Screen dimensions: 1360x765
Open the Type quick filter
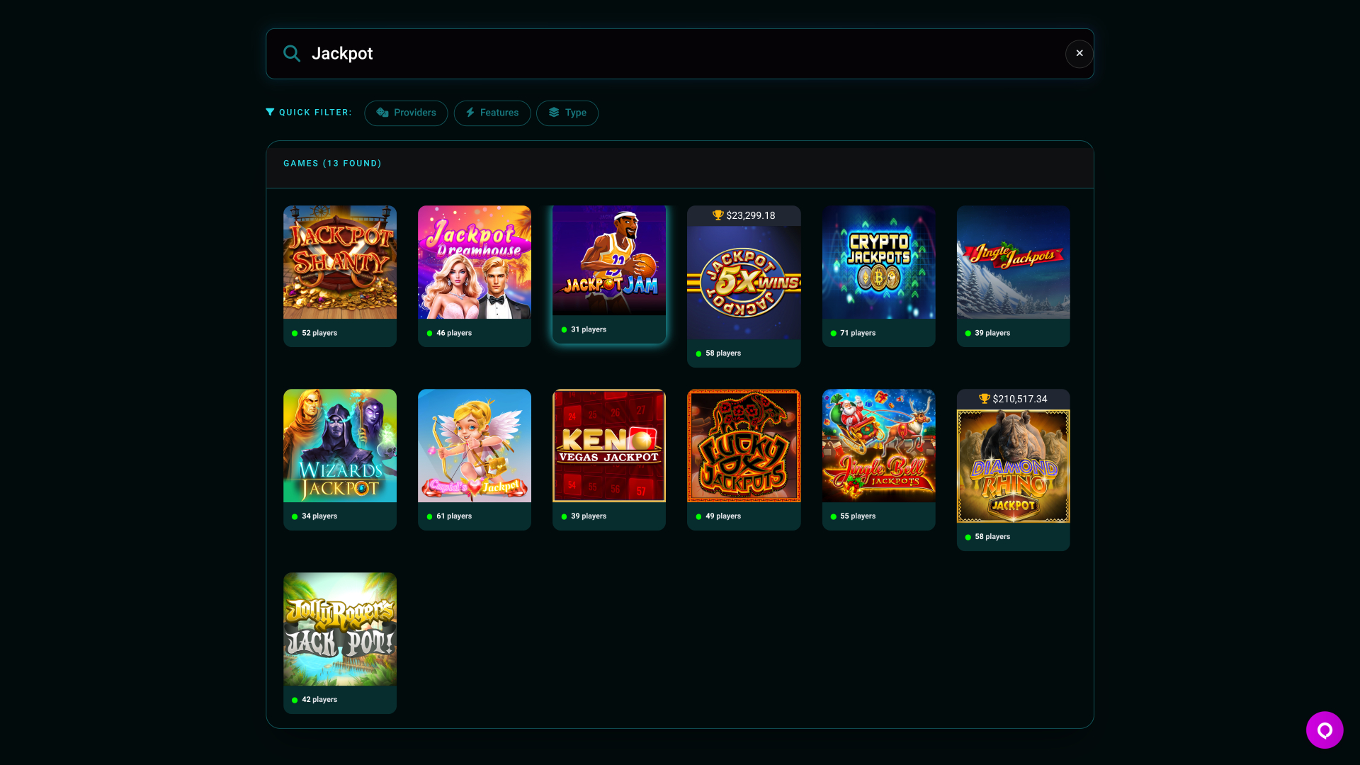[567, 113]
